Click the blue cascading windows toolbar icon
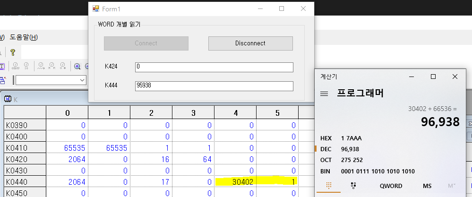The height and width of the screenshot is (197, 472). point(2,80)
